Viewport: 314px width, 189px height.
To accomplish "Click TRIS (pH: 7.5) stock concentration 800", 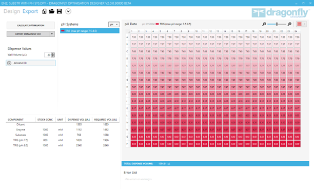I will 45,140.
